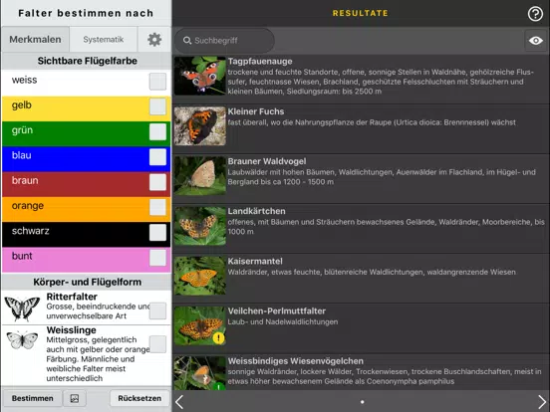Check the braun wing color checkbox

tap(157, 182)
